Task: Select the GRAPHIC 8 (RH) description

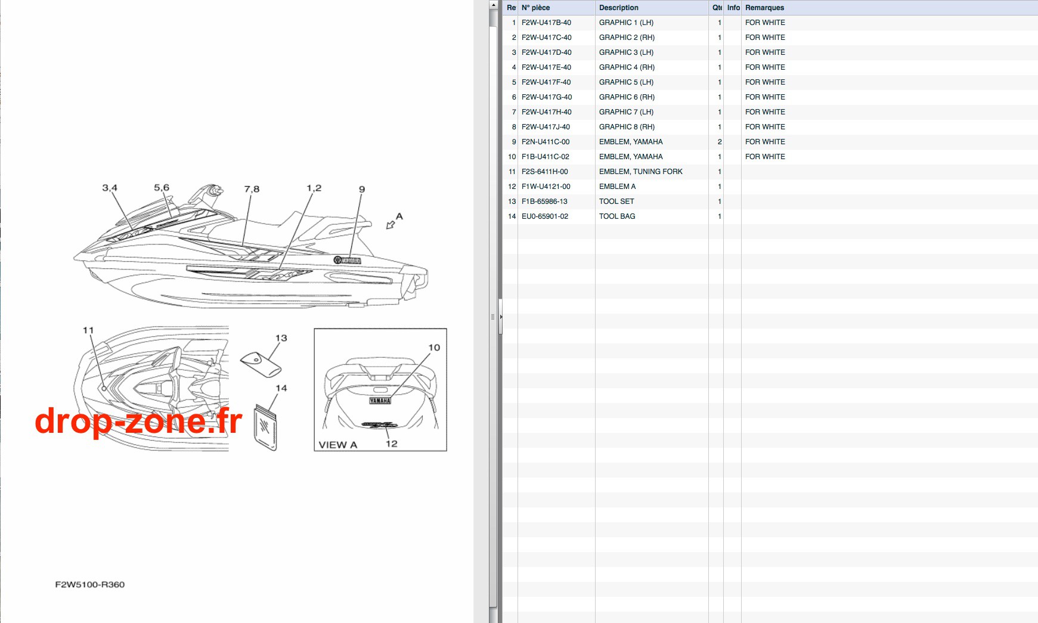Action: pos(627,127)
